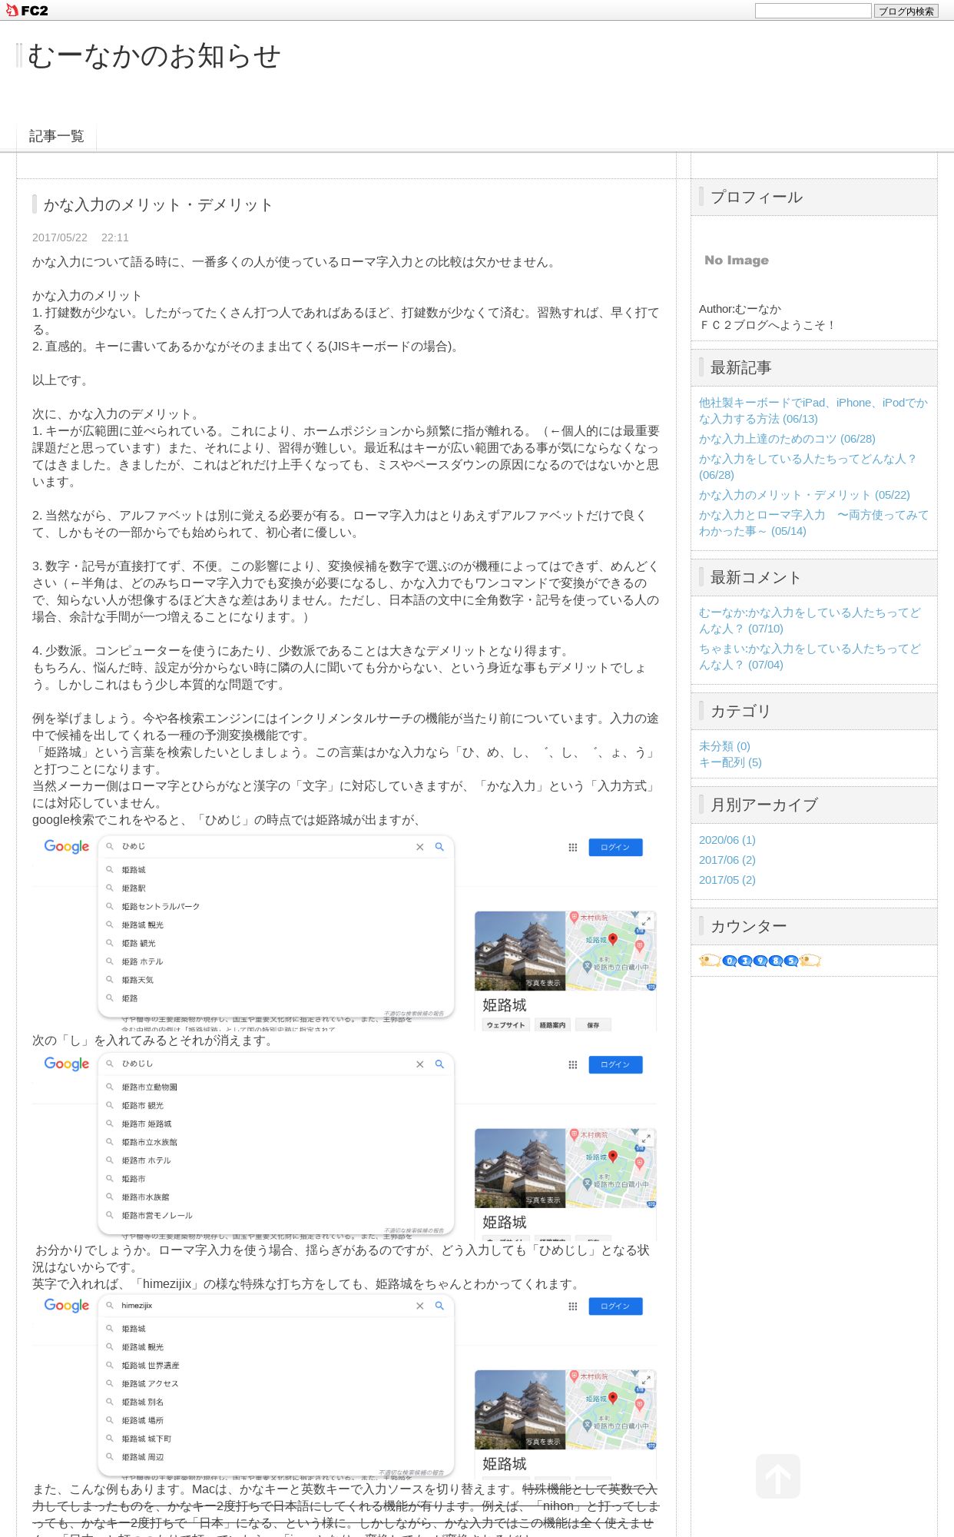The width and height of the screenshot is (954, 1537).
Task: Click the clear X icon in the ひめじし search box
Action: [x=420, y=1064]
